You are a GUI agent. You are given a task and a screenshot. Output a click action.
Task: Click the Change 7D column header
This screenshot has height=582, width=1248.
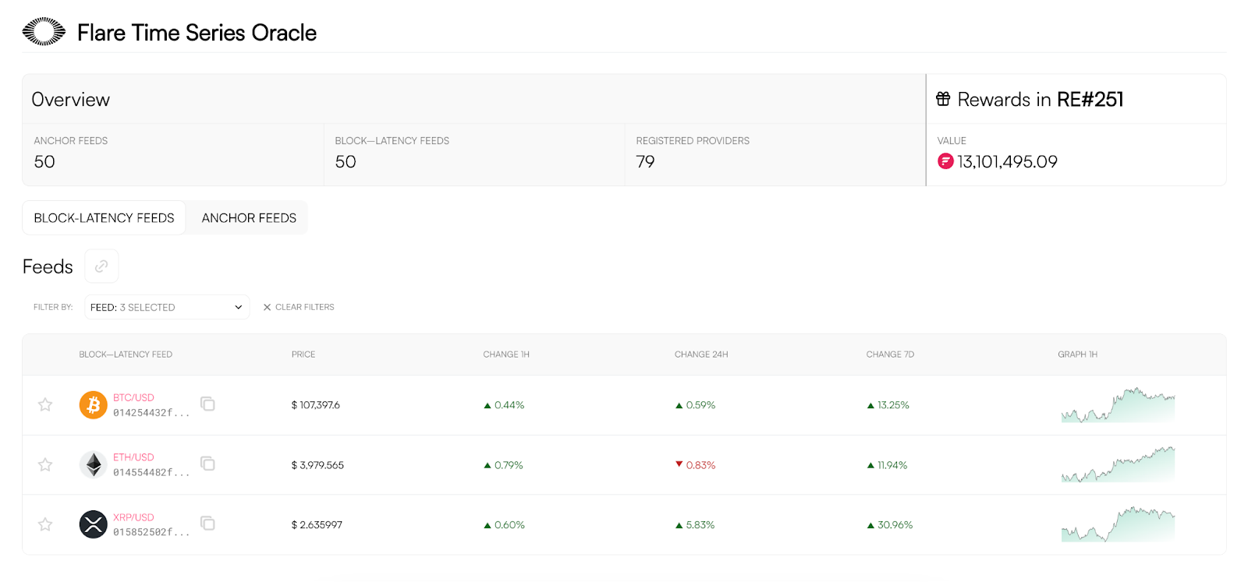point(890,354)
